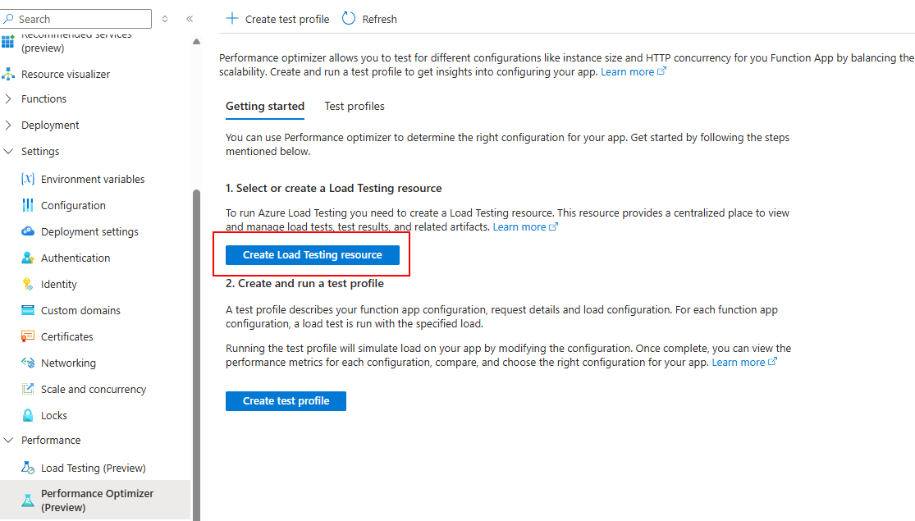
Task: Collapse the sidebar with double chevron
Action: coord(190,19)
